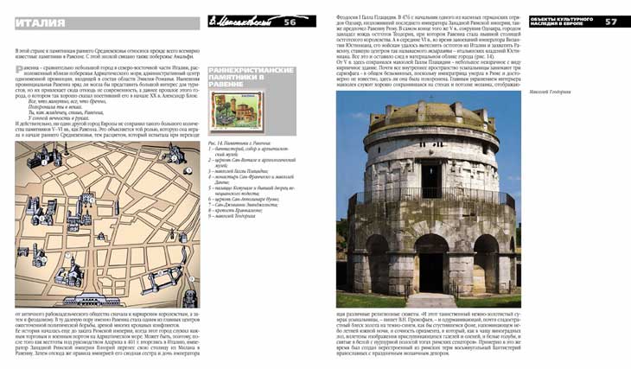Screen dimensions: 631x369
Task: Click the 'Раннехристианские памятники в Равенне' section title
Action: 252,77
